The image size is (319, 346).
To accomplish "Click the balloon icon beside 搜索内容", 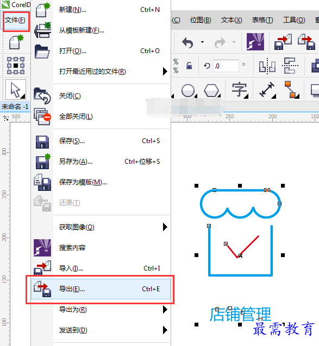I will [x=42, y=248].
